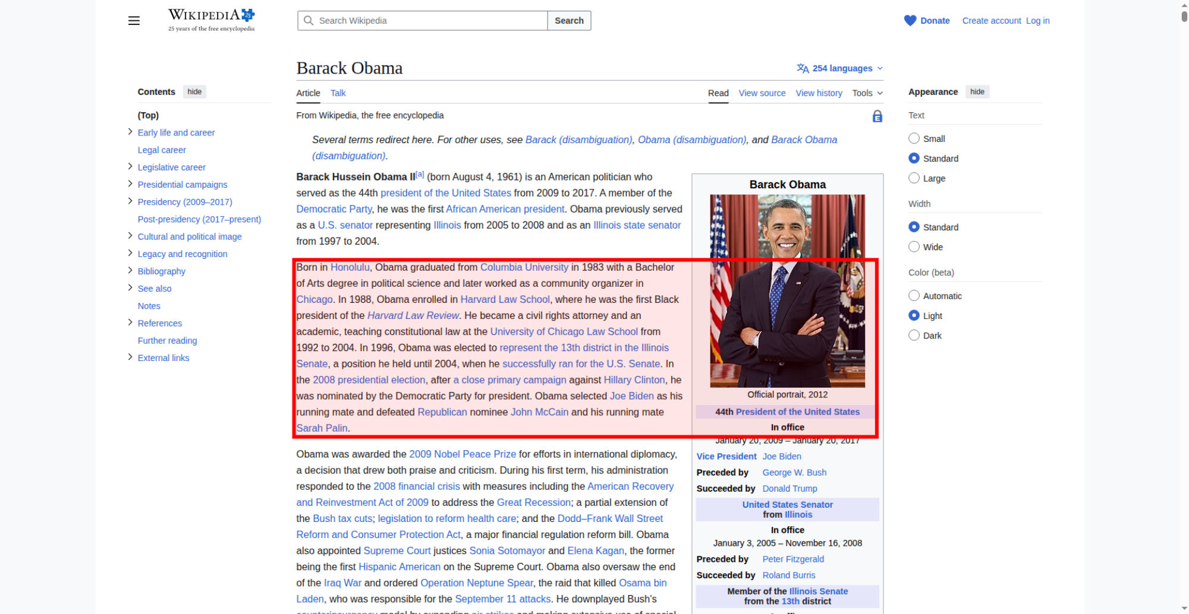The width and height of the screenshot is (1189, 614).
Task: Switch color mode to Dark
Action: point(914,336)
